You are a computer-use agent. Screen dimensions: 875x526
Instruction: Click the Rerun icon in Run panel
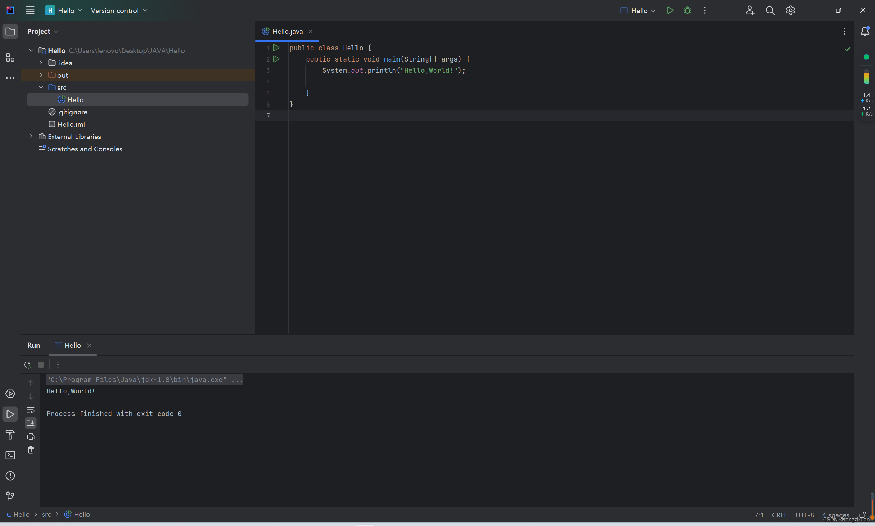click(28, 364)
